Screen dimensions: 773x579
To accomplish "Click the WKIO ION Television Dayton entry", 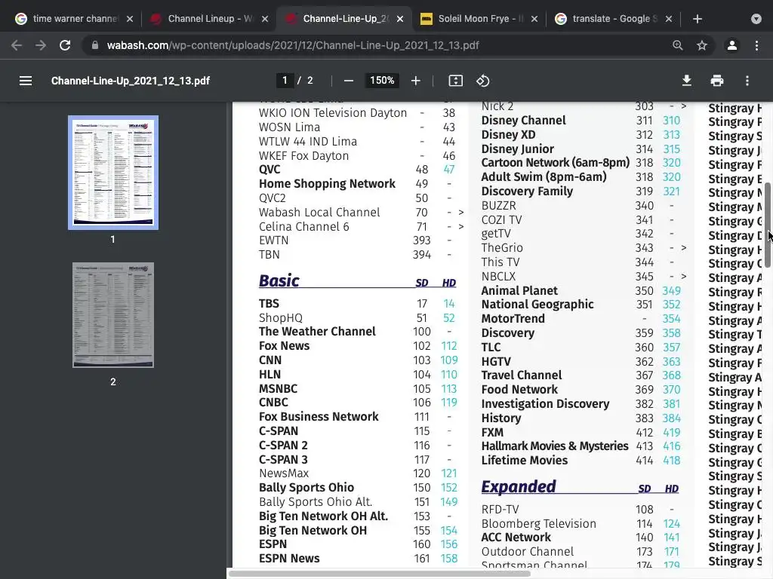I will [x=333, y=113].
